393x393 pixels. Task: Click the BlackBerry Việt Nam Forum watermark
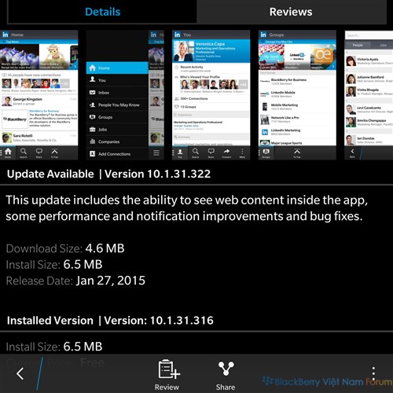point(328,382)
